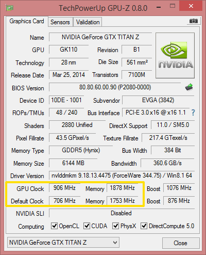Screen dimensions: 206x255
Task: Click the NVIDIA SLI Disabled field
Action: click(121, 213)
